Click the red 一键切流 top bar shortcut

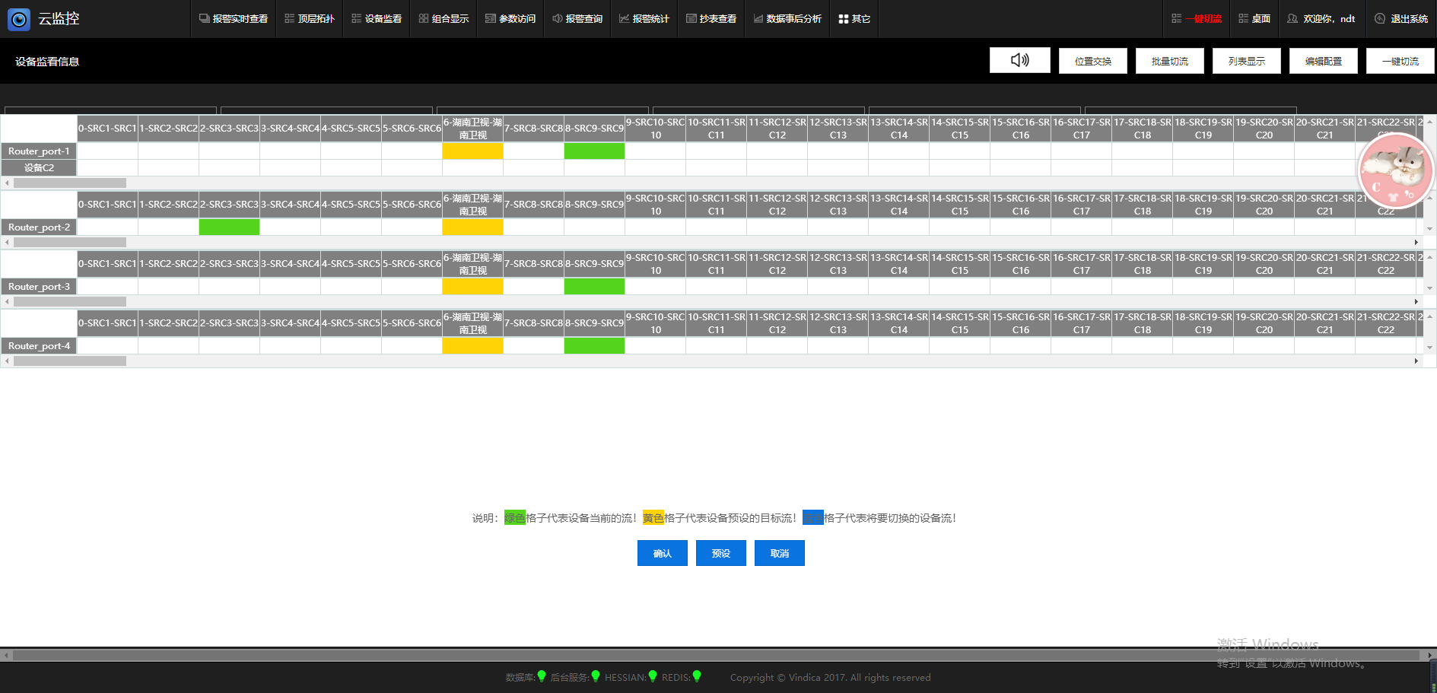point(1197,19)
